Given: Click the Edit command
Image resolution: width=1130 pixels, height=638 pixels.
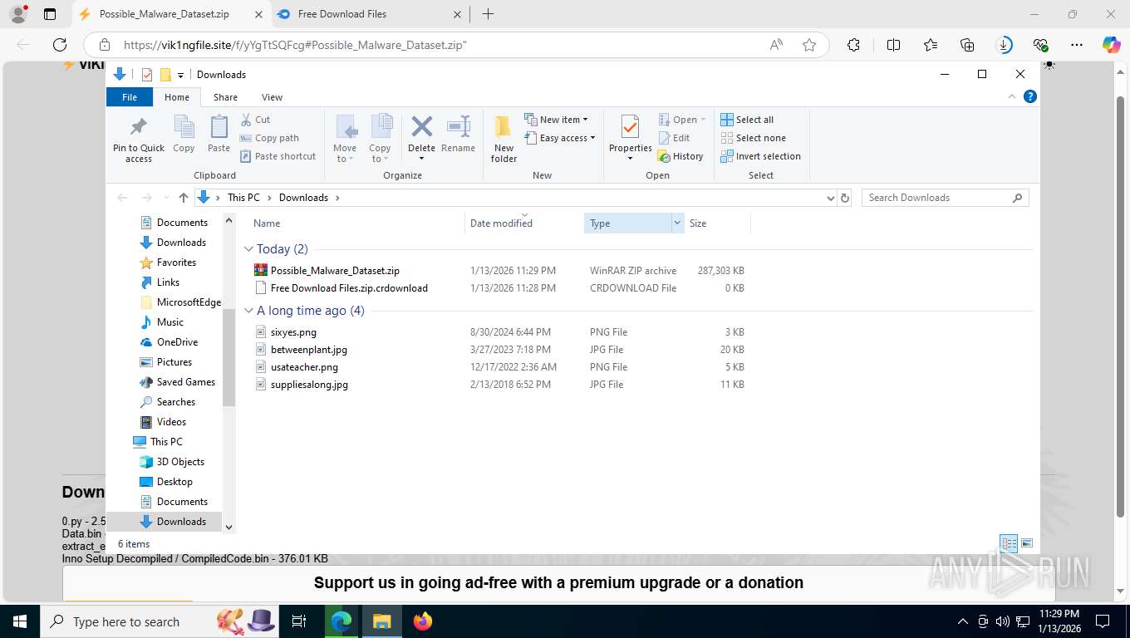Looking at the screenshot, I should pos(674,138).
